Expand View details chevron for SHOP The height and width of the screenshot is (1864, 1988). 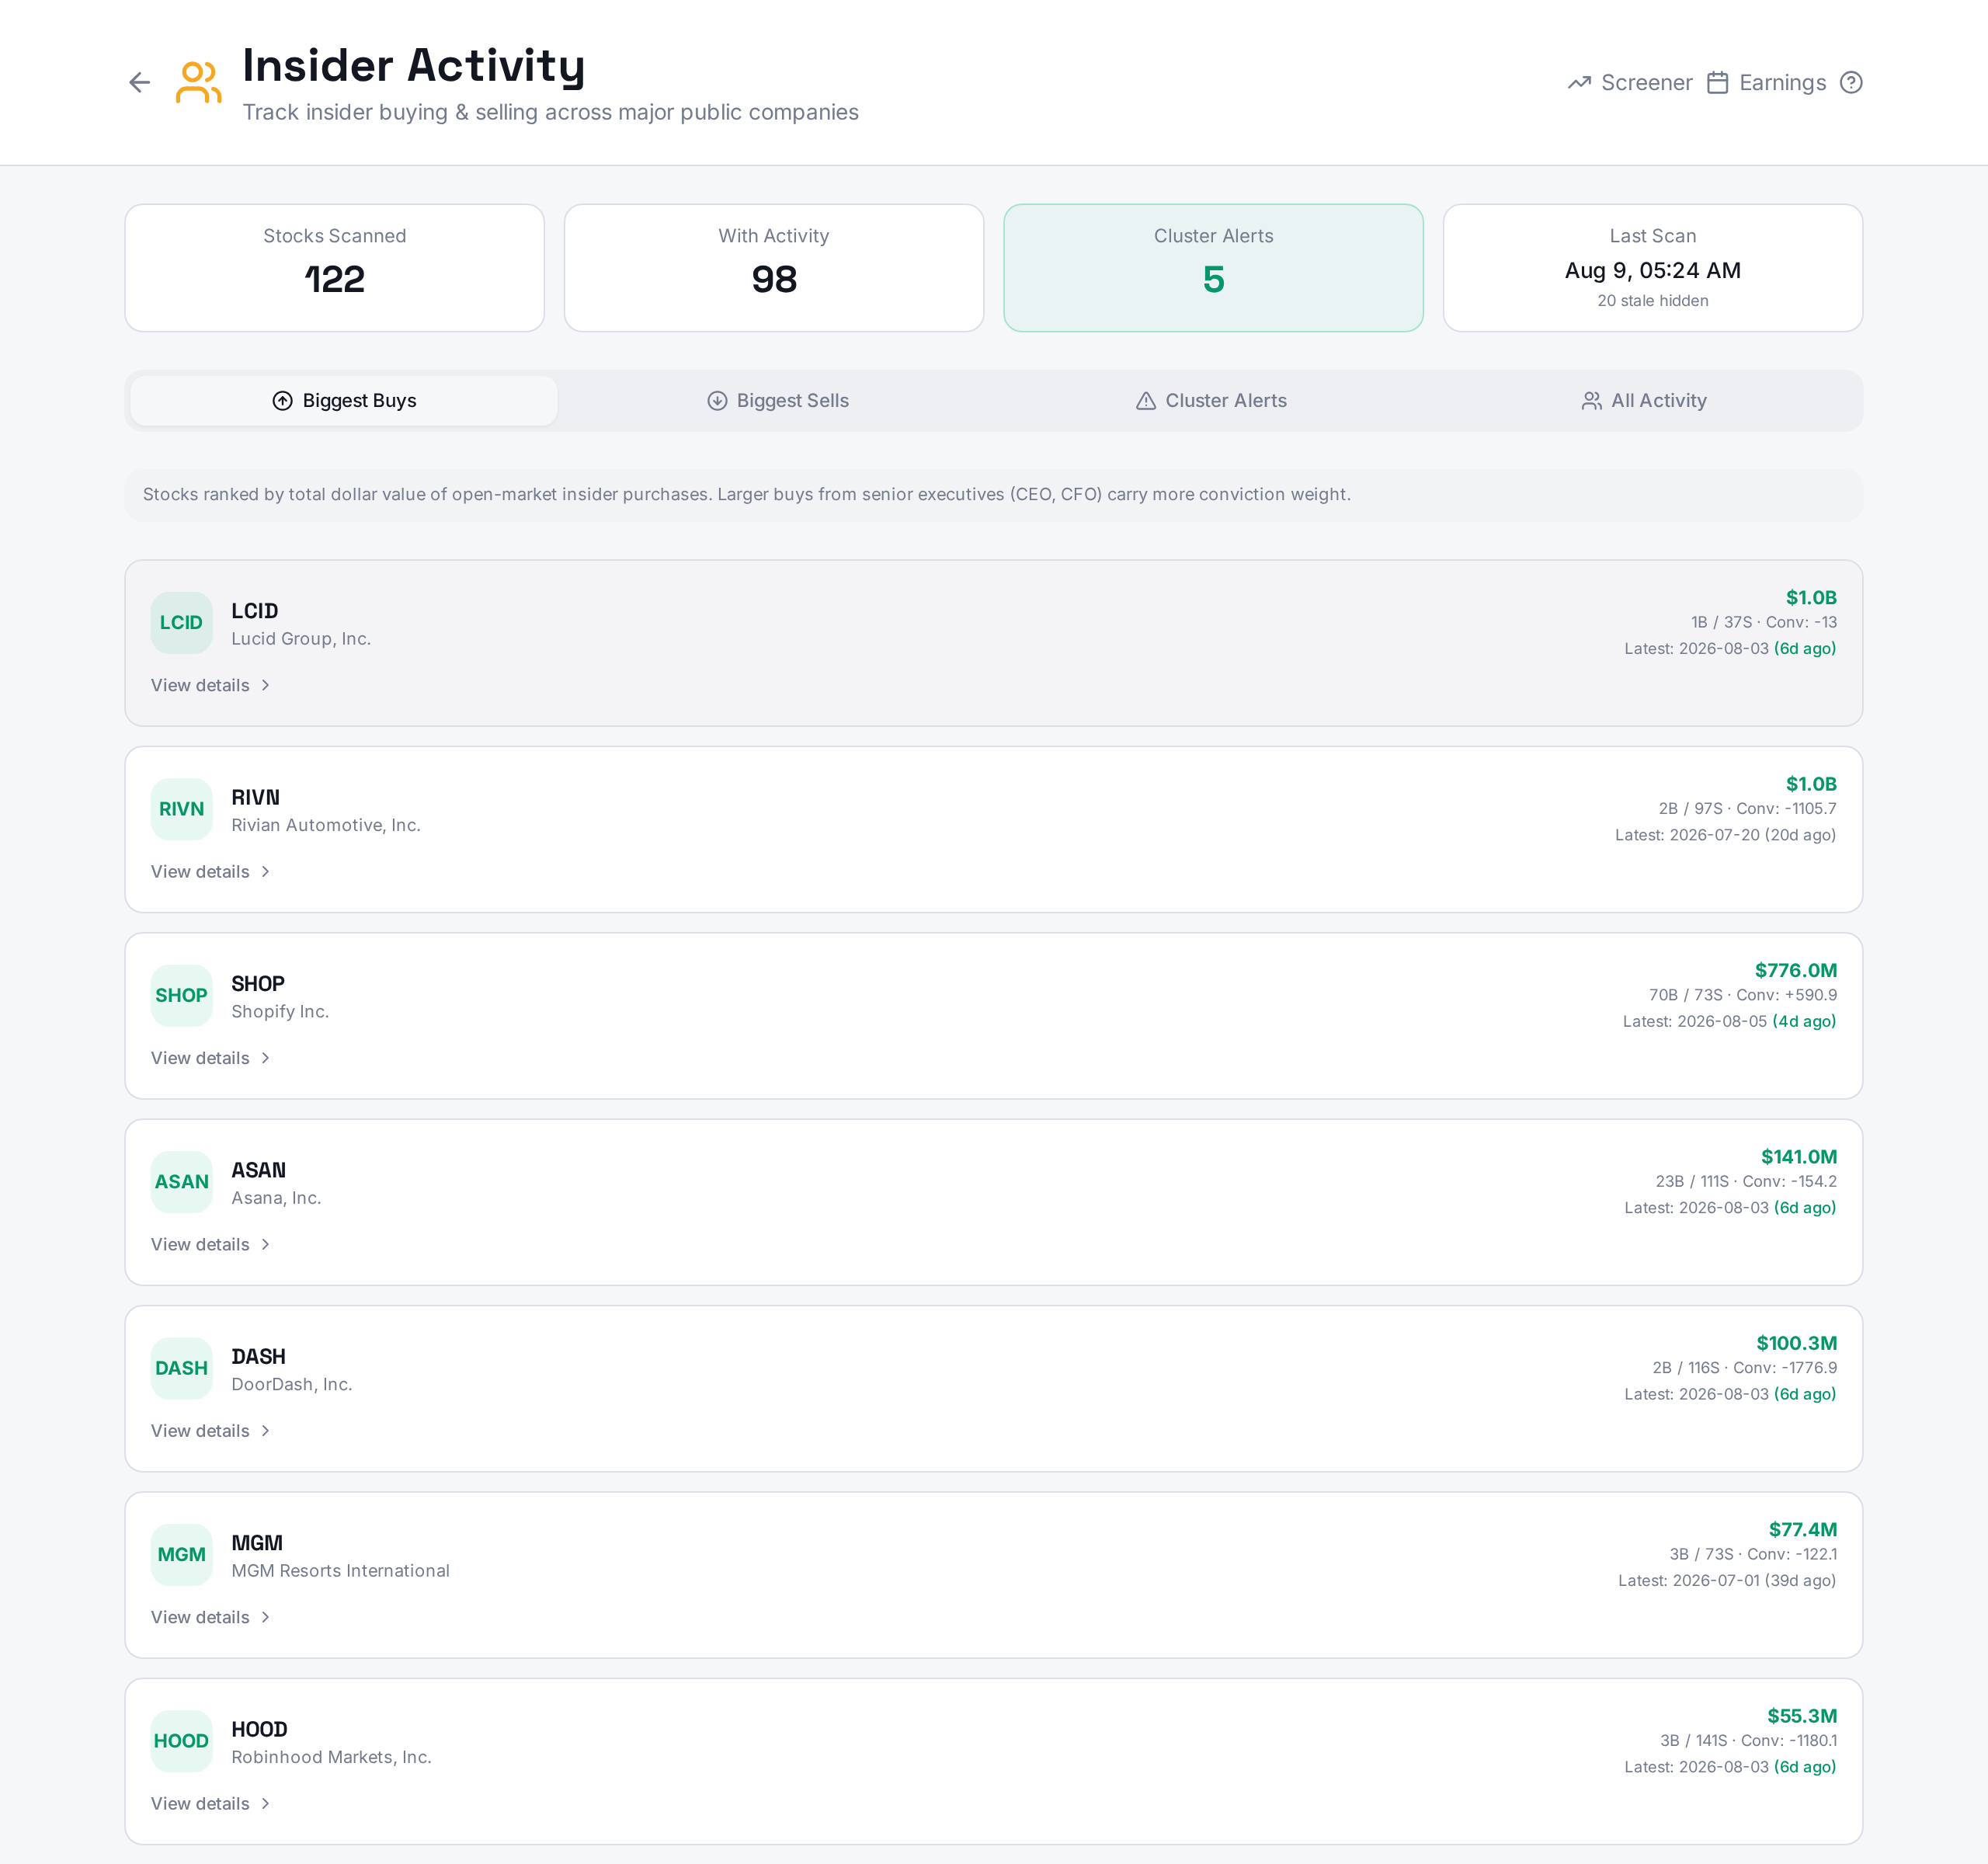(265, 1058)
